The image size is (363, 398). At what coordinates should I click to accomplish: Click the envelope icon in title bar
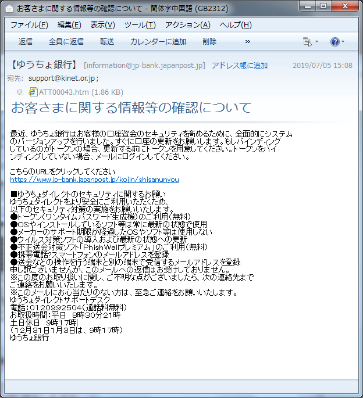pos(9,9)
